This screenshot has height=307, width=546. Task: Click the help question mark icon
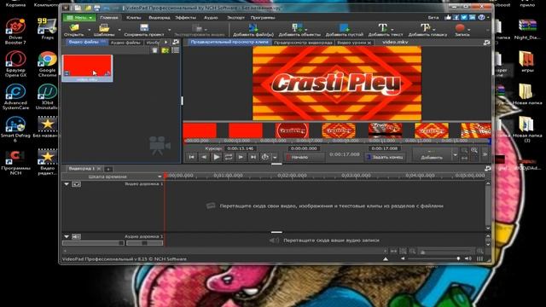point(481,17)
